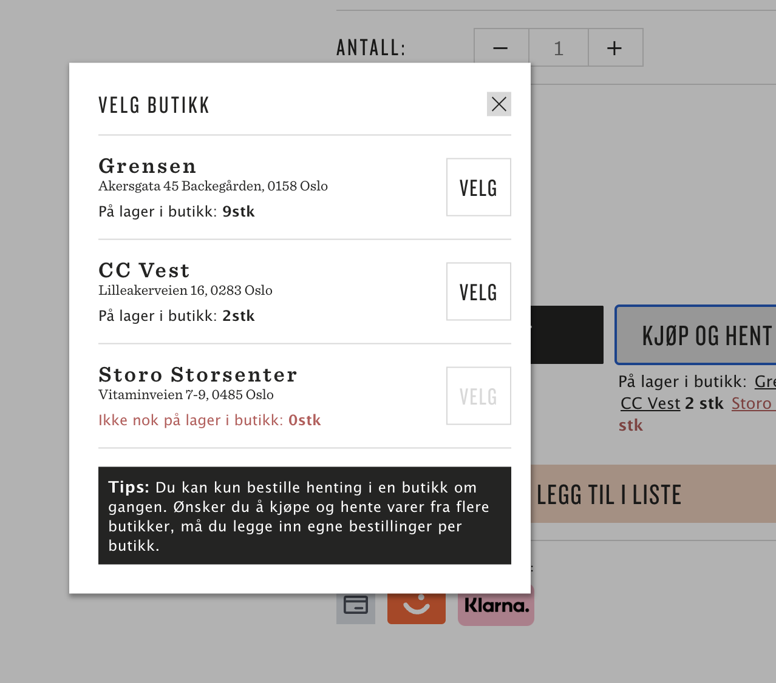Viewport: 776px width, 683px height.
Task: Open the underlined CC Vest stock link
Action: (650, 403)
